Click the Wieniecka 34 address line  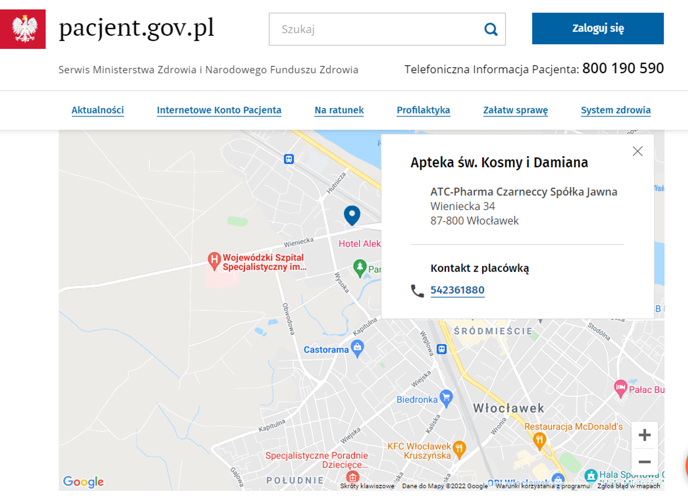(463, 206)
